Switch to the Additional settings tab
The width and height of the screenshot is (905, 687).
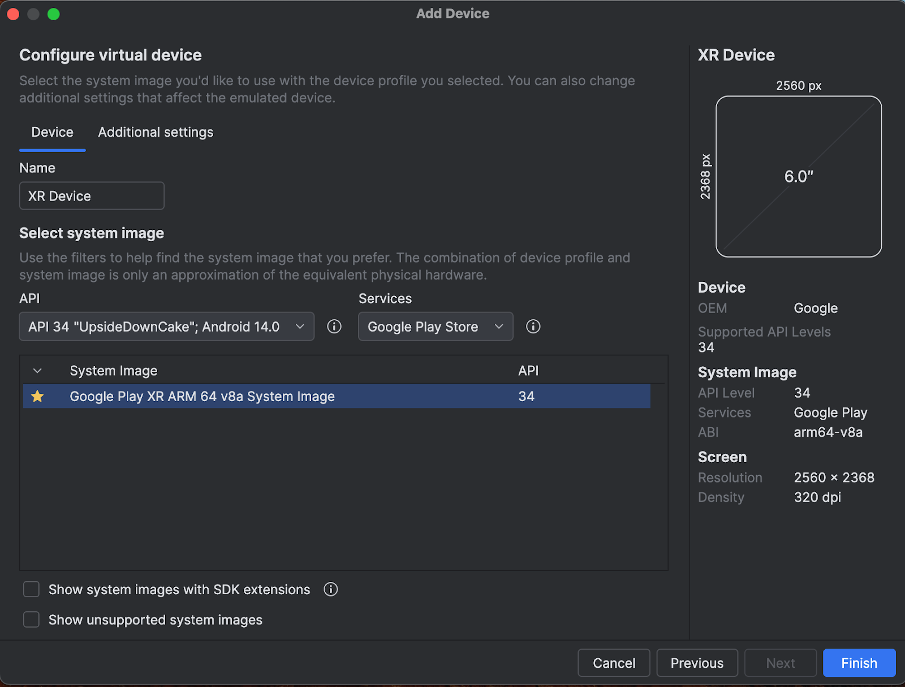pos(155,132)
